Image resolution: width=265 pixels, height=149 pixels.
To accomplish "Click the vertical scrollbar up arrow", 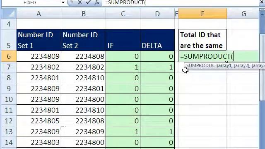I will 262,15.
